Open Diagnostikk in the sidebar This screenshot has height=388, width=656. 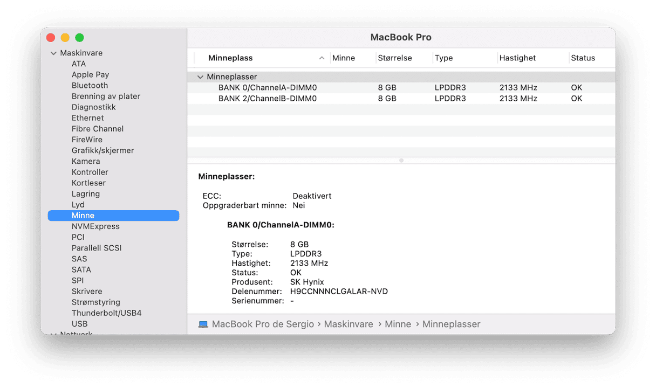click(93, 107)
